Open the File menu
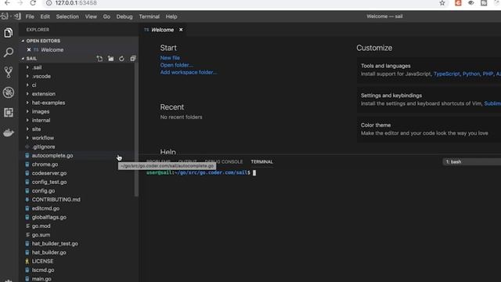501x282 pixels. [x=30, y=16]
